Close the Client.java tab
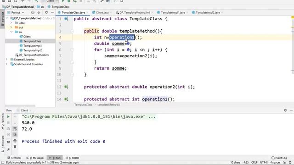294x165 pixels. [111, 12]
